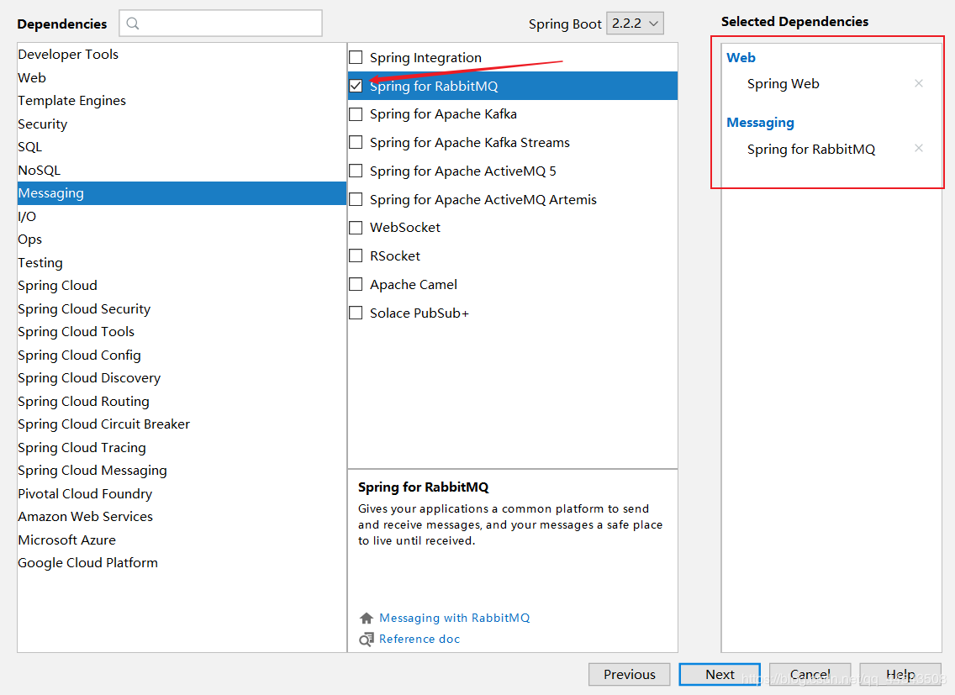Open the Messaging with RabbitMQ guide link
The image size is (955, 695).
click(454, 618)
